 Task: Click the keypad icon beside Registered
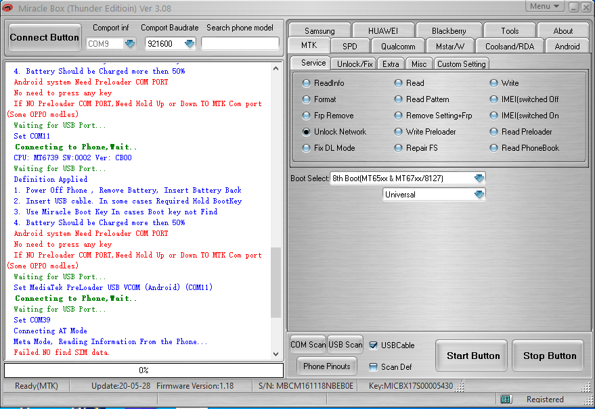505,399
